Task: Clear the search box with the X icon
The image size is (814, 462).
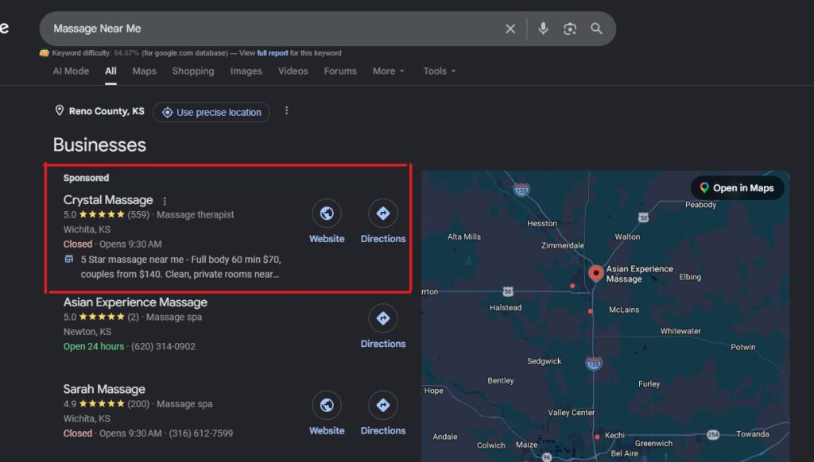Action: (x=510, y=29)
